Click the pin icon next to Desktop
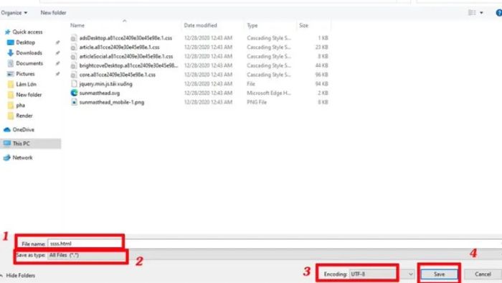502x283 pixels. tap(57, 42)
